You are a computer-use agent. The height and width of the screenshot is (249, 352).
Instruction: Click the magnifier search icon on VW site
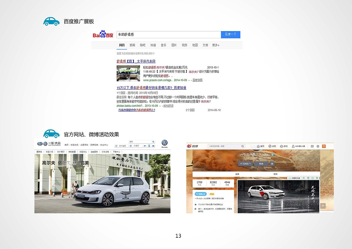click(x=153, y=142)
